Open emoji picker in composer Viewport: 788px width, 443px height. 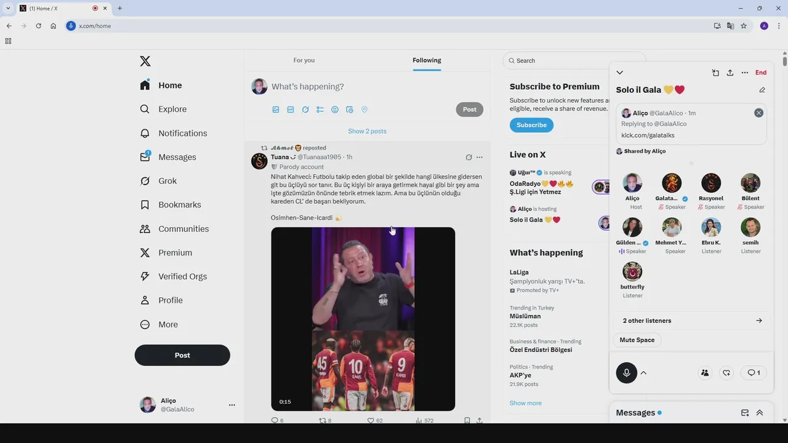(335, 110)
